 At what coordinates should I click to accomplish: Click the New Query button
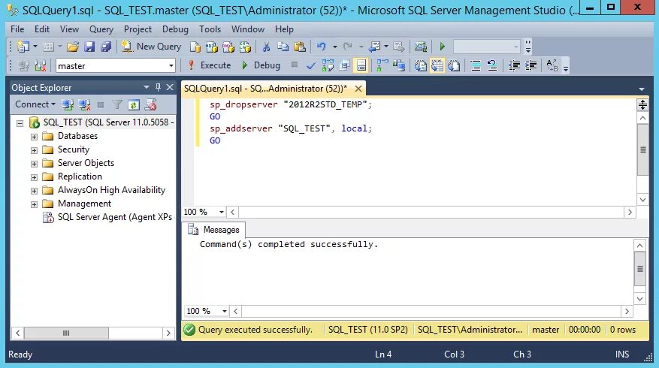tap(151, 47)
